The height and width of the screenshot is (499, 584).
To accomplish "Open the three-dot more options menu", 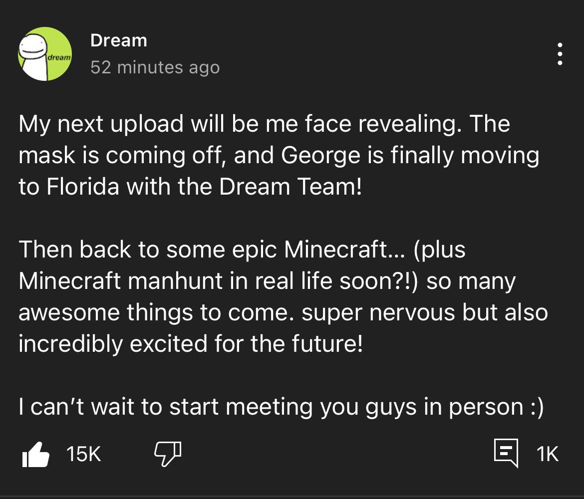I will 560,54.
